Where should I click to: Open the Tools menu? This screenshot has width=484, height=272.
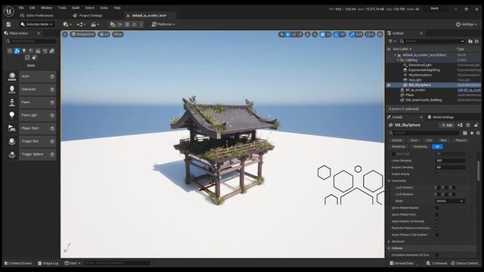[62, 8]
